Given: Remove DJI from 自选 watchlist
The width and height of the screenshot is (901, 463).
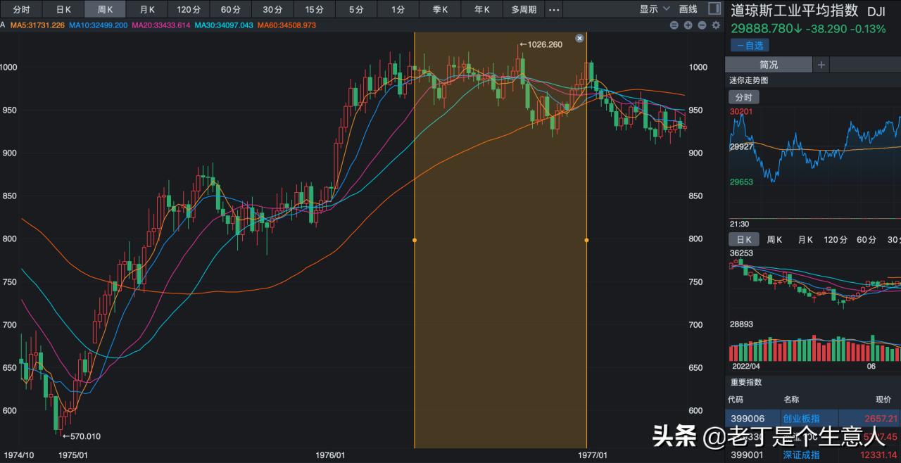Looking at the screenshot, I should (750, 45).
